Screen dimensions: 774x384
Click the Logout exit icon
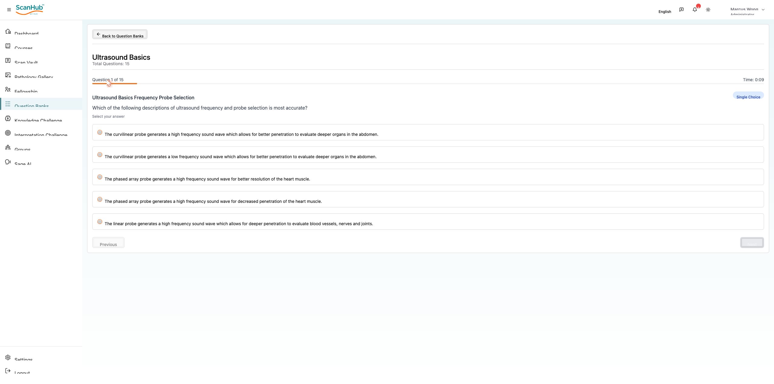(8, 371)
